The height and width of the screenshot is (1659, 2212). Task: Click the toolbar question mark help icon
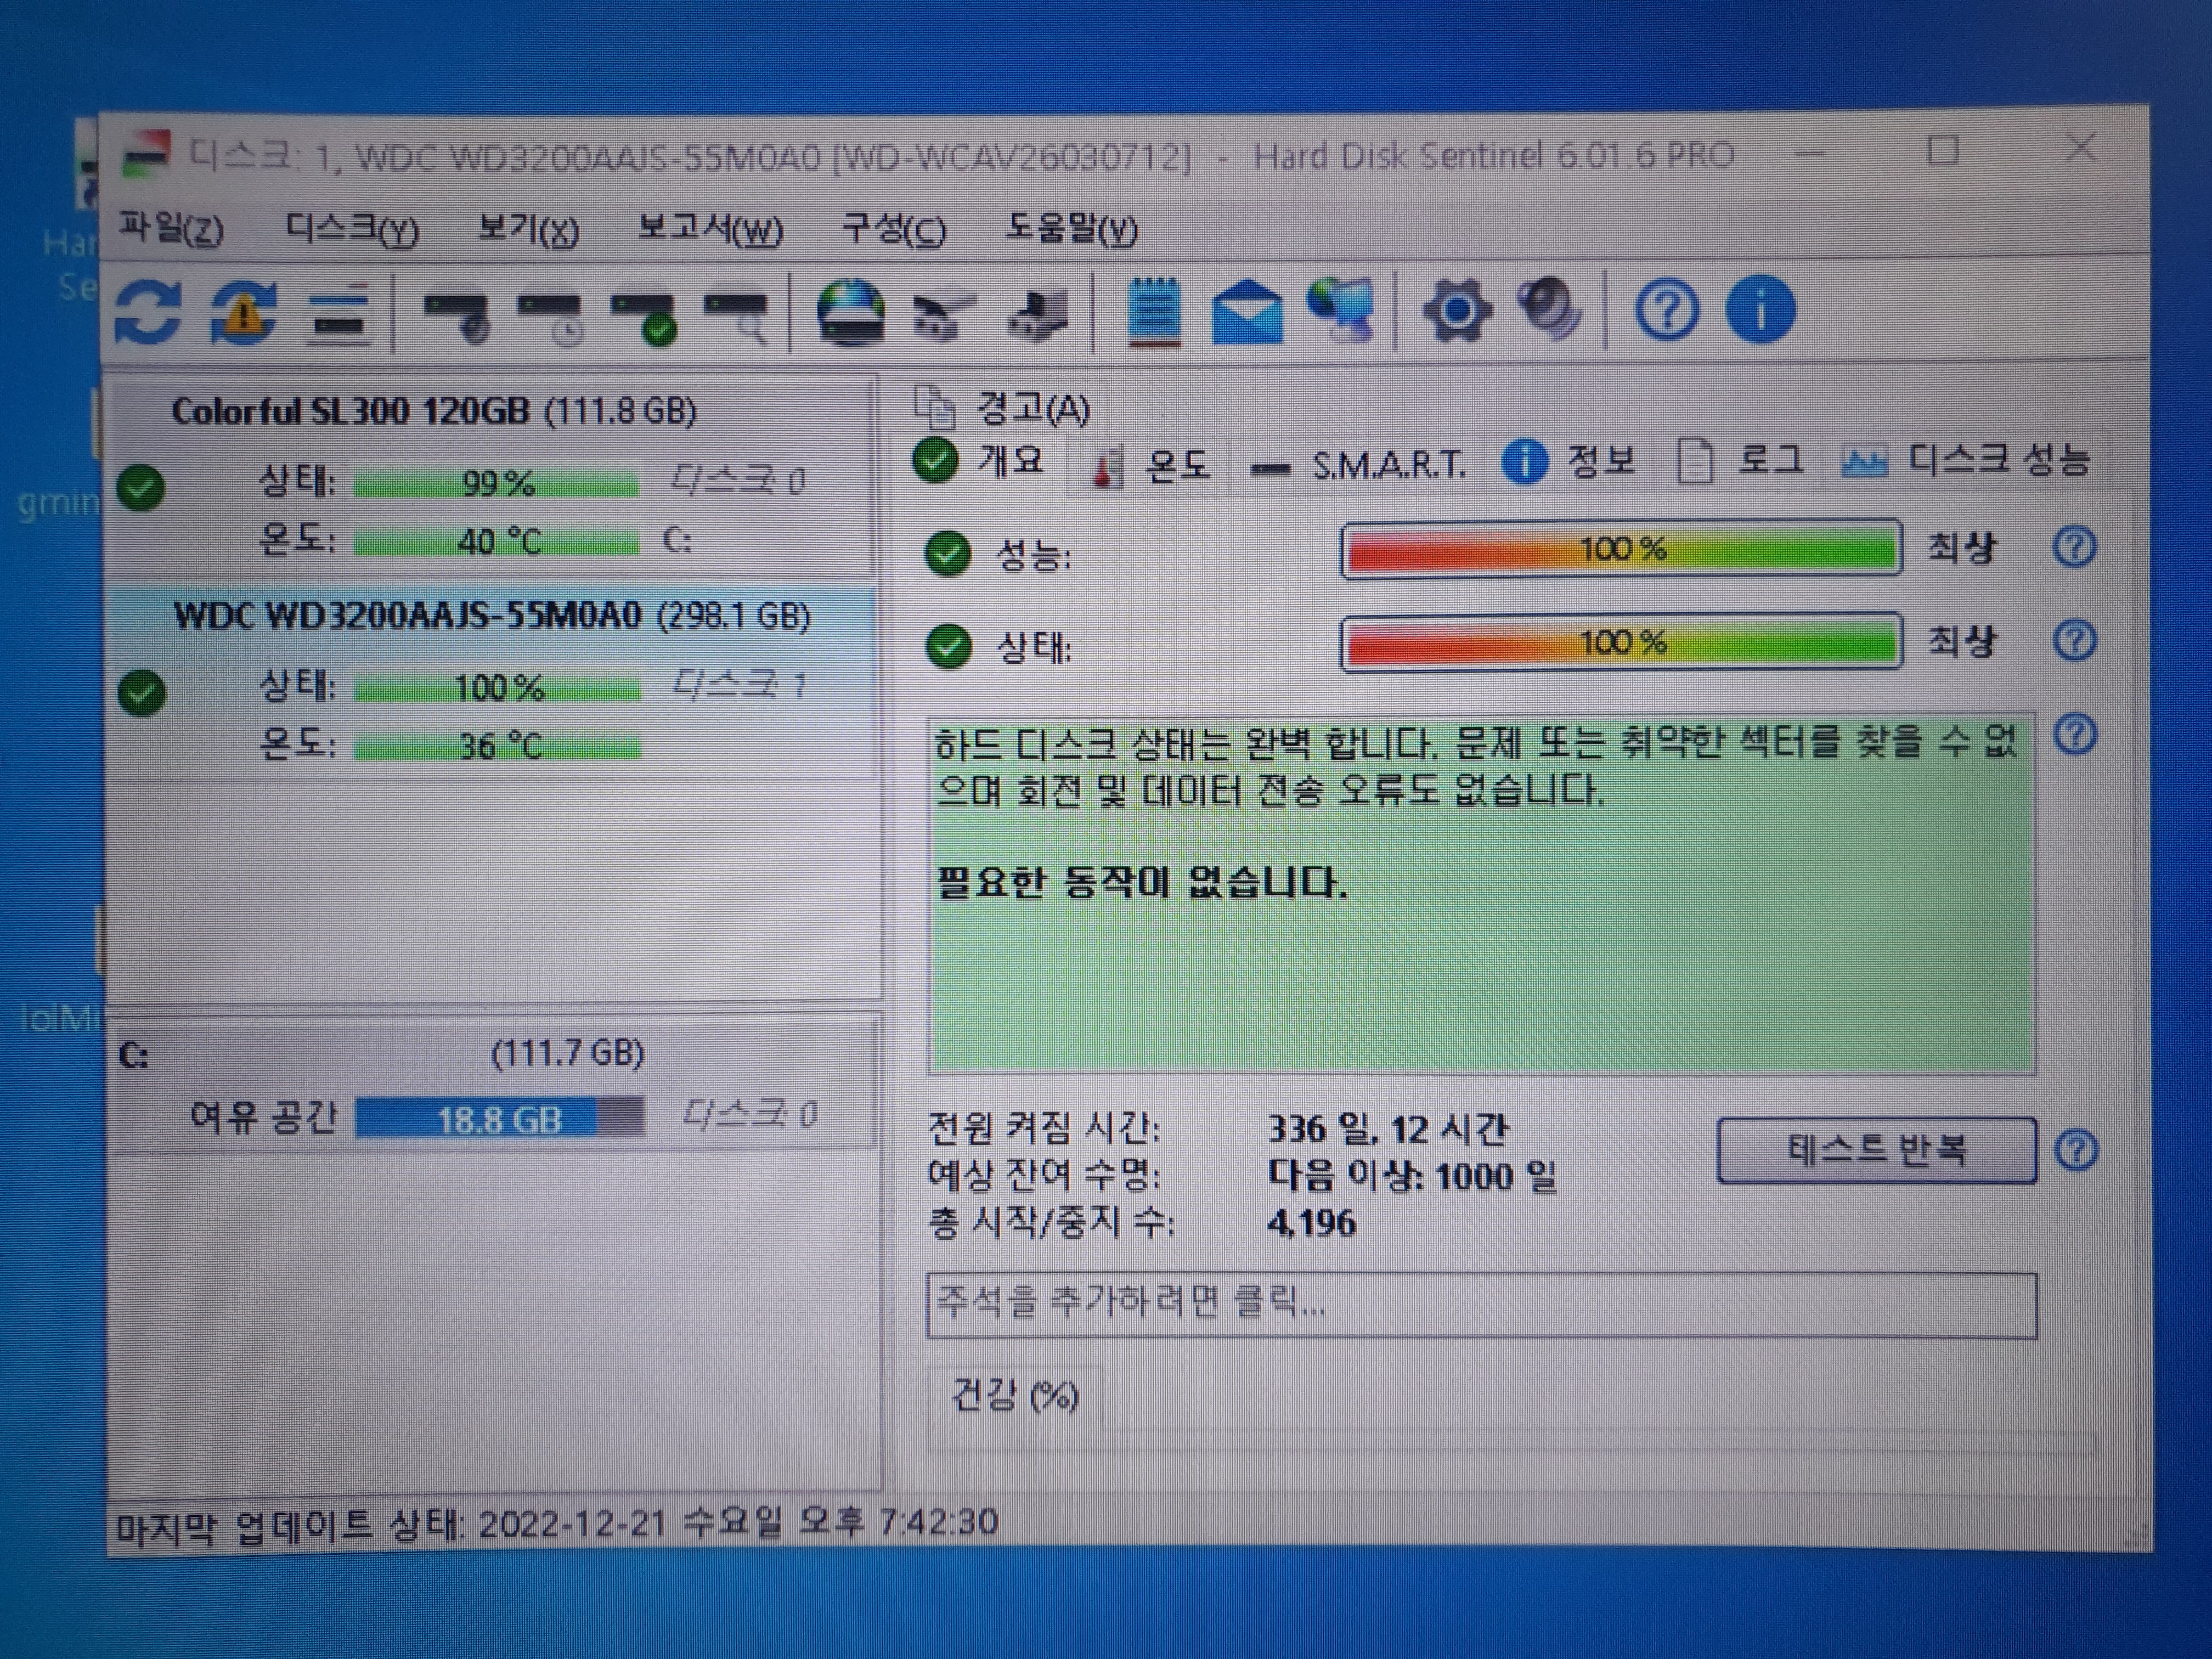pos(1666,310)
